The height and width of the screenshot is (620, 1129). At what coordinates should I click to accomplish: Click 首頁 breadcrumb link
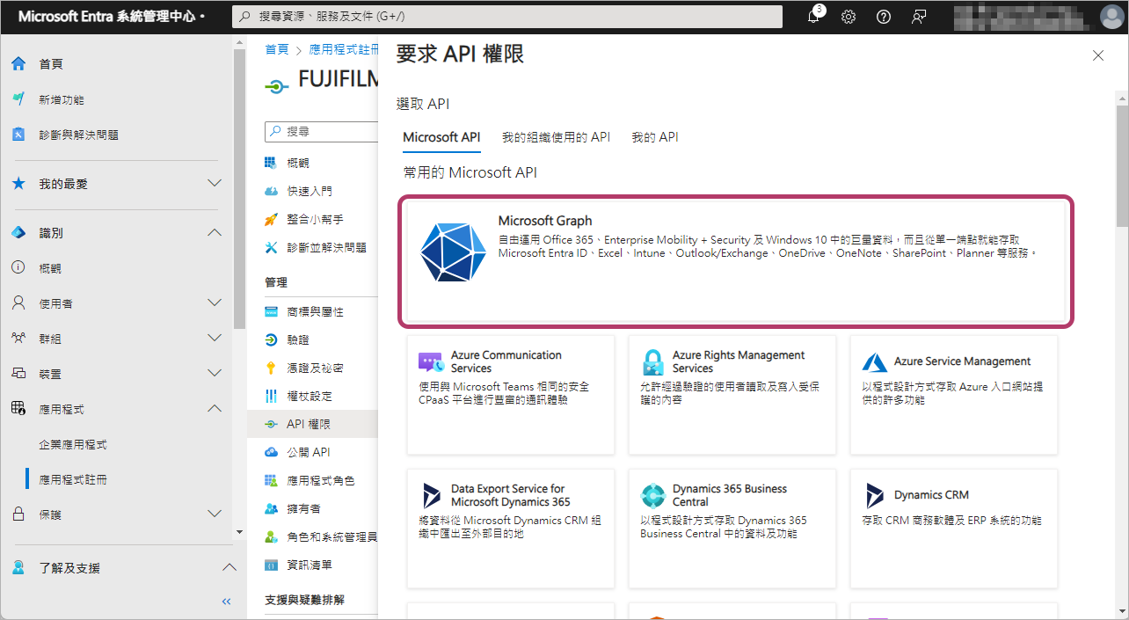[277, 50]
